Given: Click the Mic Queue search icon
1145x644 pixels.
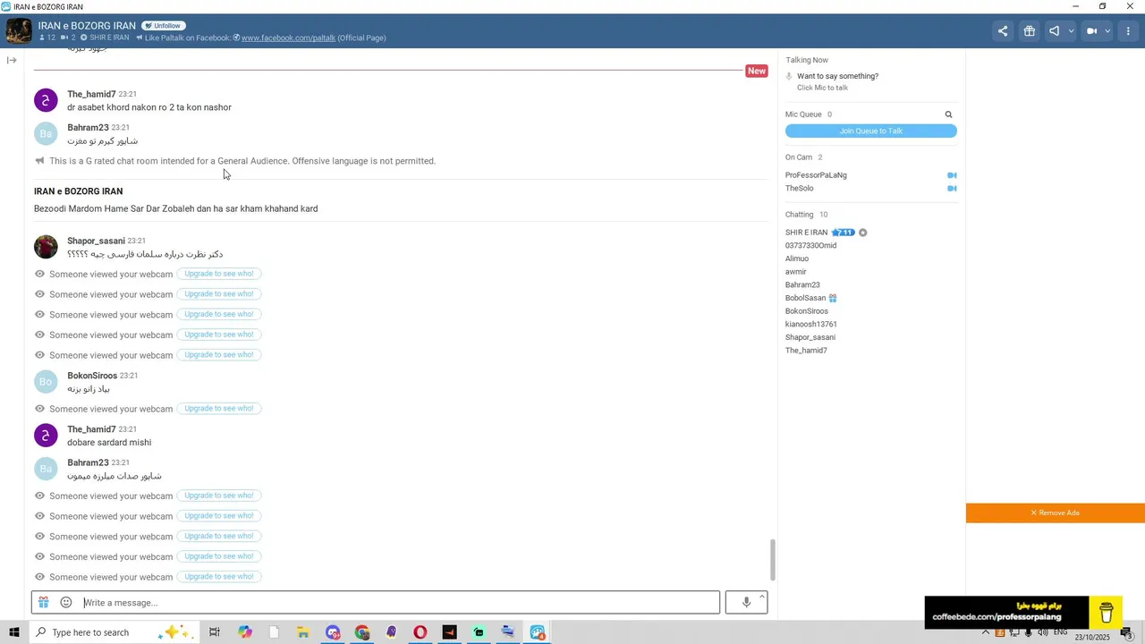Looking at the screenshot, I should pyautogui.click(x=949, y=114).
